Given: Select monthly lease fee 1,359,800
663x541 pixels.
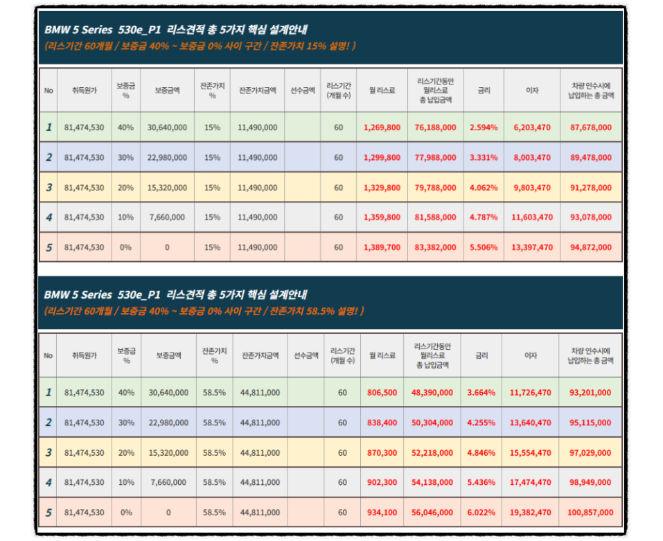Looking at the screenshot, I should (x=382, y=217).
